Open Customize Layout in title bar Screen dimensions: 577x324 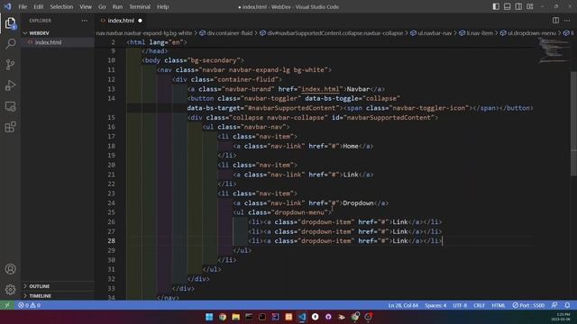coord(530,6)
